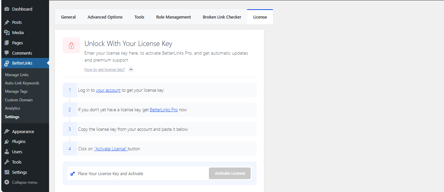
Task: Open the Broken Link Checker tab
Action: (222, 17)
